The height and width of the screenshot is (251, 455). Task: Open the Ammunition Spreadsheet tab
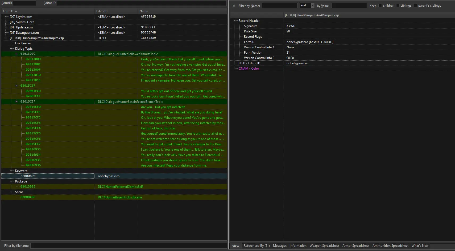pyautogui.click(x=390, y=246)
